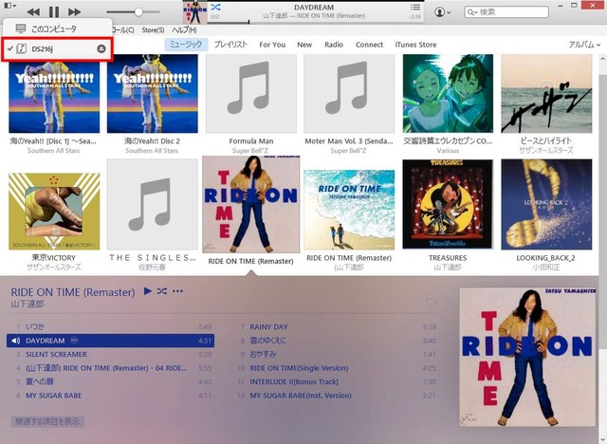Image resolution: width=607 pixels, height=444 pixels.
Task: Open the beach-cover RIDE ON TIME album
Action: (349, 210)
